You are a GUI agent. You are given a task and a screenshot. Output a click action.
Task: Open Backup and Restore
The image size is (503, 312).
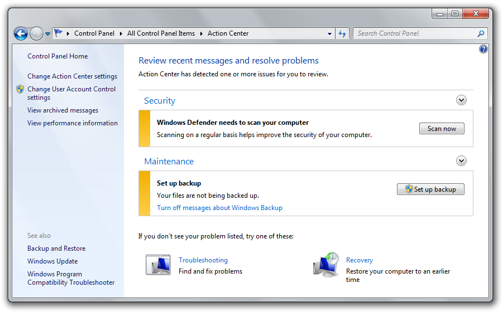pyautogui.click(x=56, y=248)
